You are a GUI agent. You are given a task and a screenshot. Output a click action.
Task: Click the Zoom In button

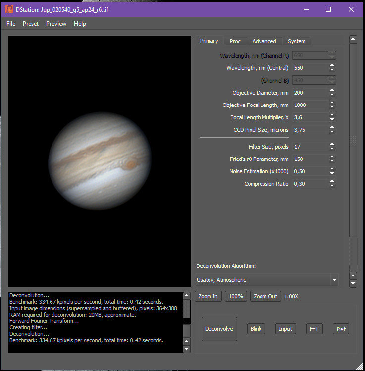(x=208, y=296)
